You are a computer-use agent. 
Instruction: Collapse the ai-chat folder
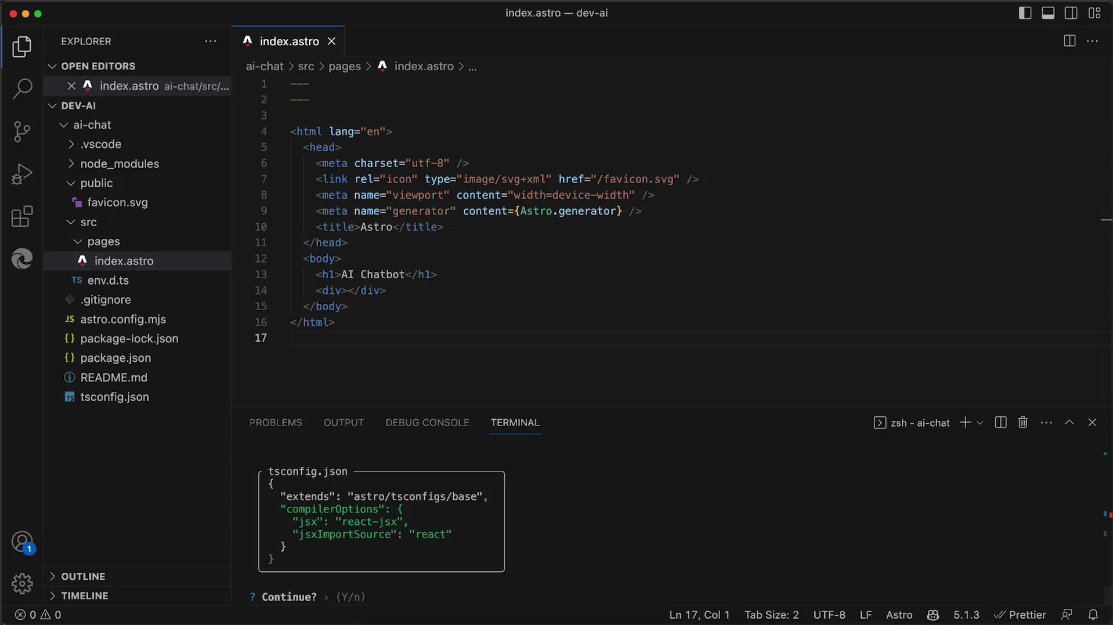(x=137, y=125)
